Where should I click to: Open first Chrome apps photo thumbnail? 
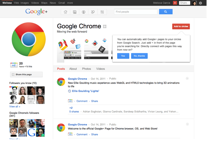click(69, 50)
